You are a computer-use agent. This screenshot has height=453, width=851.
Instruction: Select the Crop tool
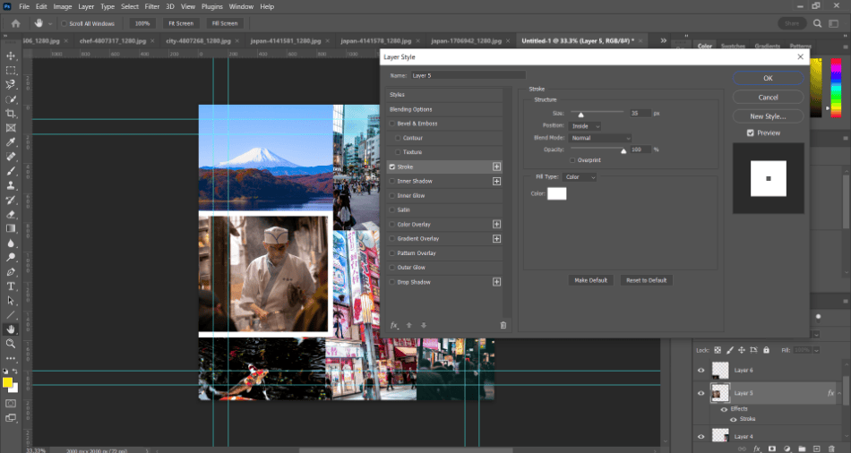coord(11,114)
